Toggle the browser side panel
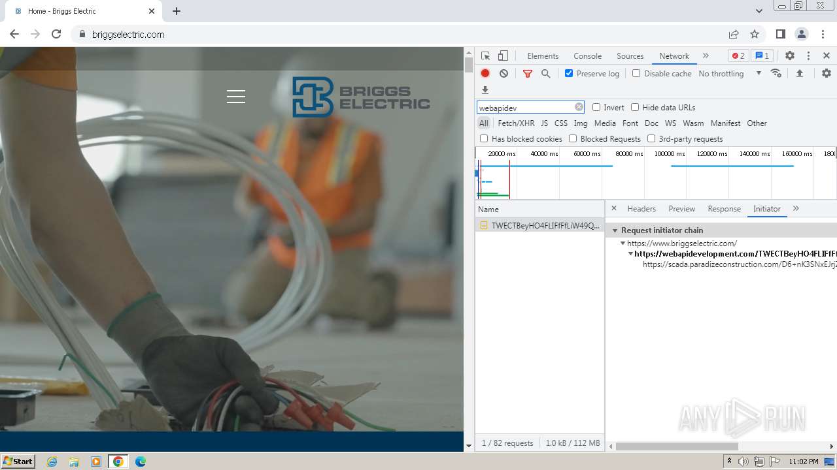Screen dimensions: 837x470 point(780,34)
